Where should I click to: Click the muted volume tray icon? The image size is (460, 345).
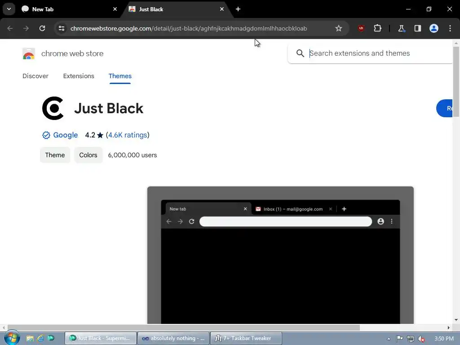coord(421,339)
